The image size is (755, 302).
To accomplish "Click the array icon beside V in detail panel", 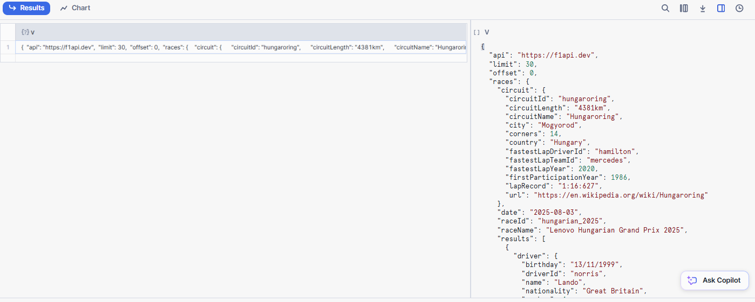I will coord(477,32).
